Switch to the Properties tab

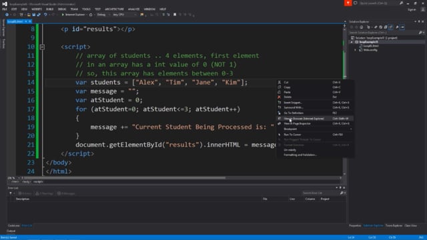pyautogui.click(x=355, y=225)
